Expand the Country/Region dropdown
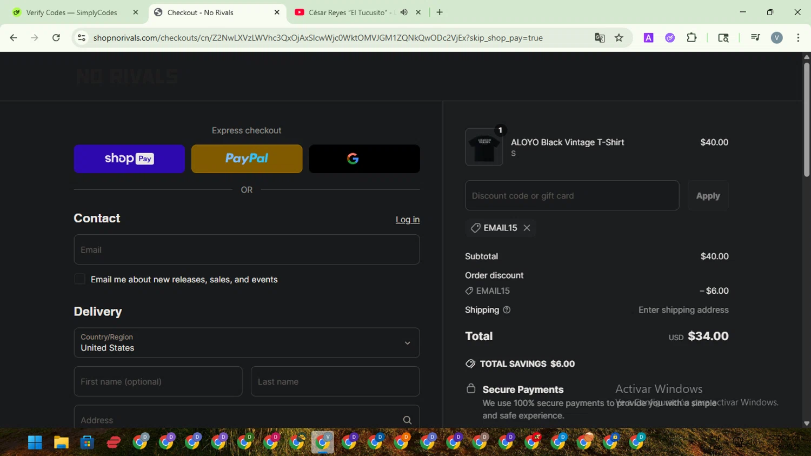 (247, 342)
